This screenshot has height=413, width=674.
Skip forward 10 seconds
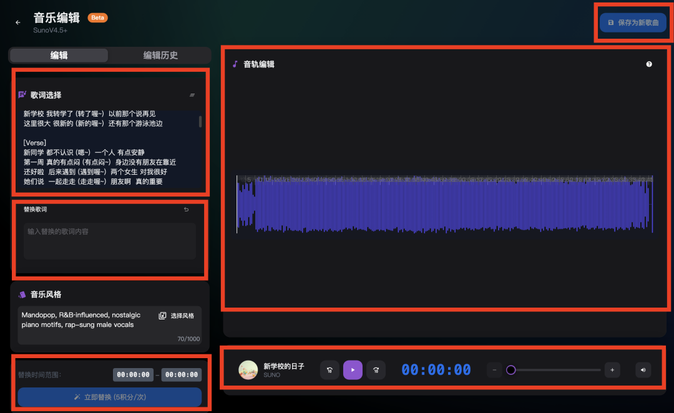[x=376, y=370]
